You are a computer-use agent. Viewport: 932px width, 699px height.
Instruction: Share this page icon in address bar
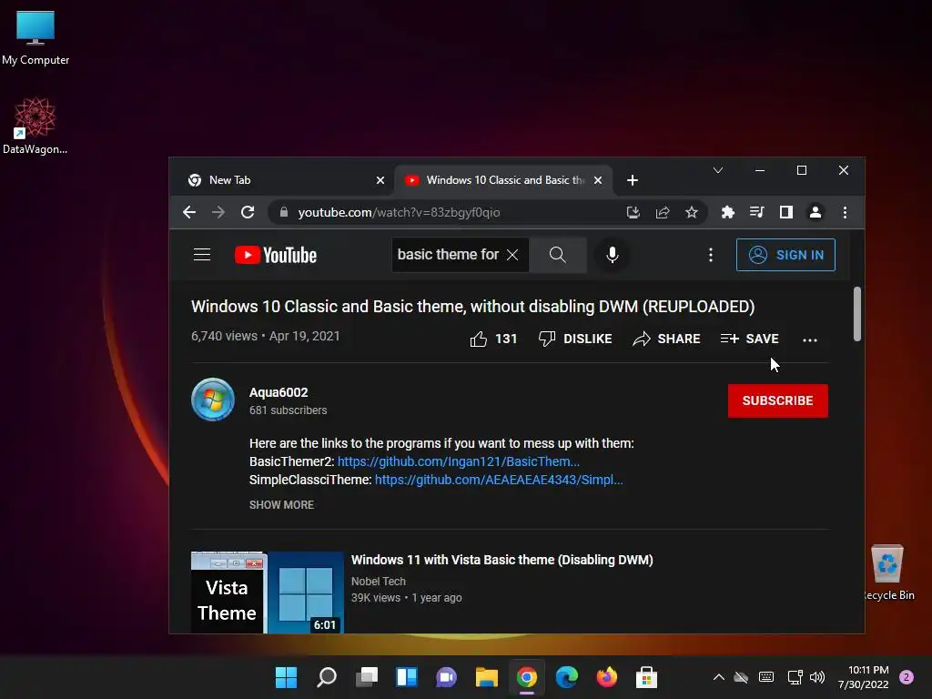(x=663, y=212)
